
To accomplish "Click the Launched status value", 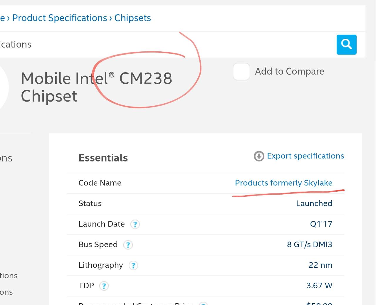I will pyautogui.click(x=314, y=203).
